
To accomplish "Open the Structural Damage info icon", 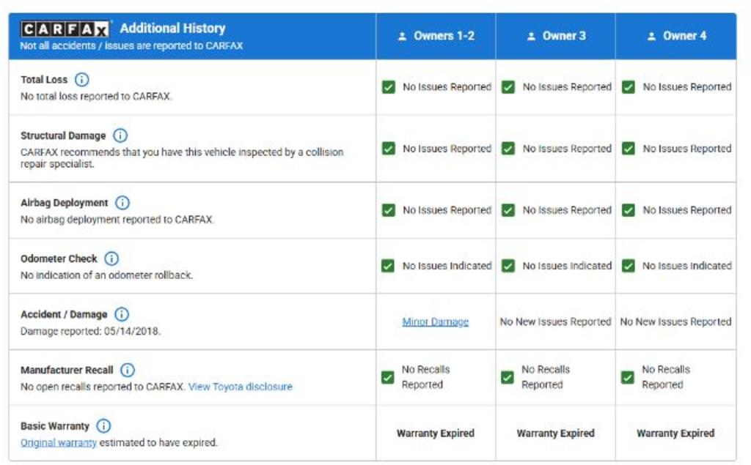I will pyautogui.click(x=120, y=135).
